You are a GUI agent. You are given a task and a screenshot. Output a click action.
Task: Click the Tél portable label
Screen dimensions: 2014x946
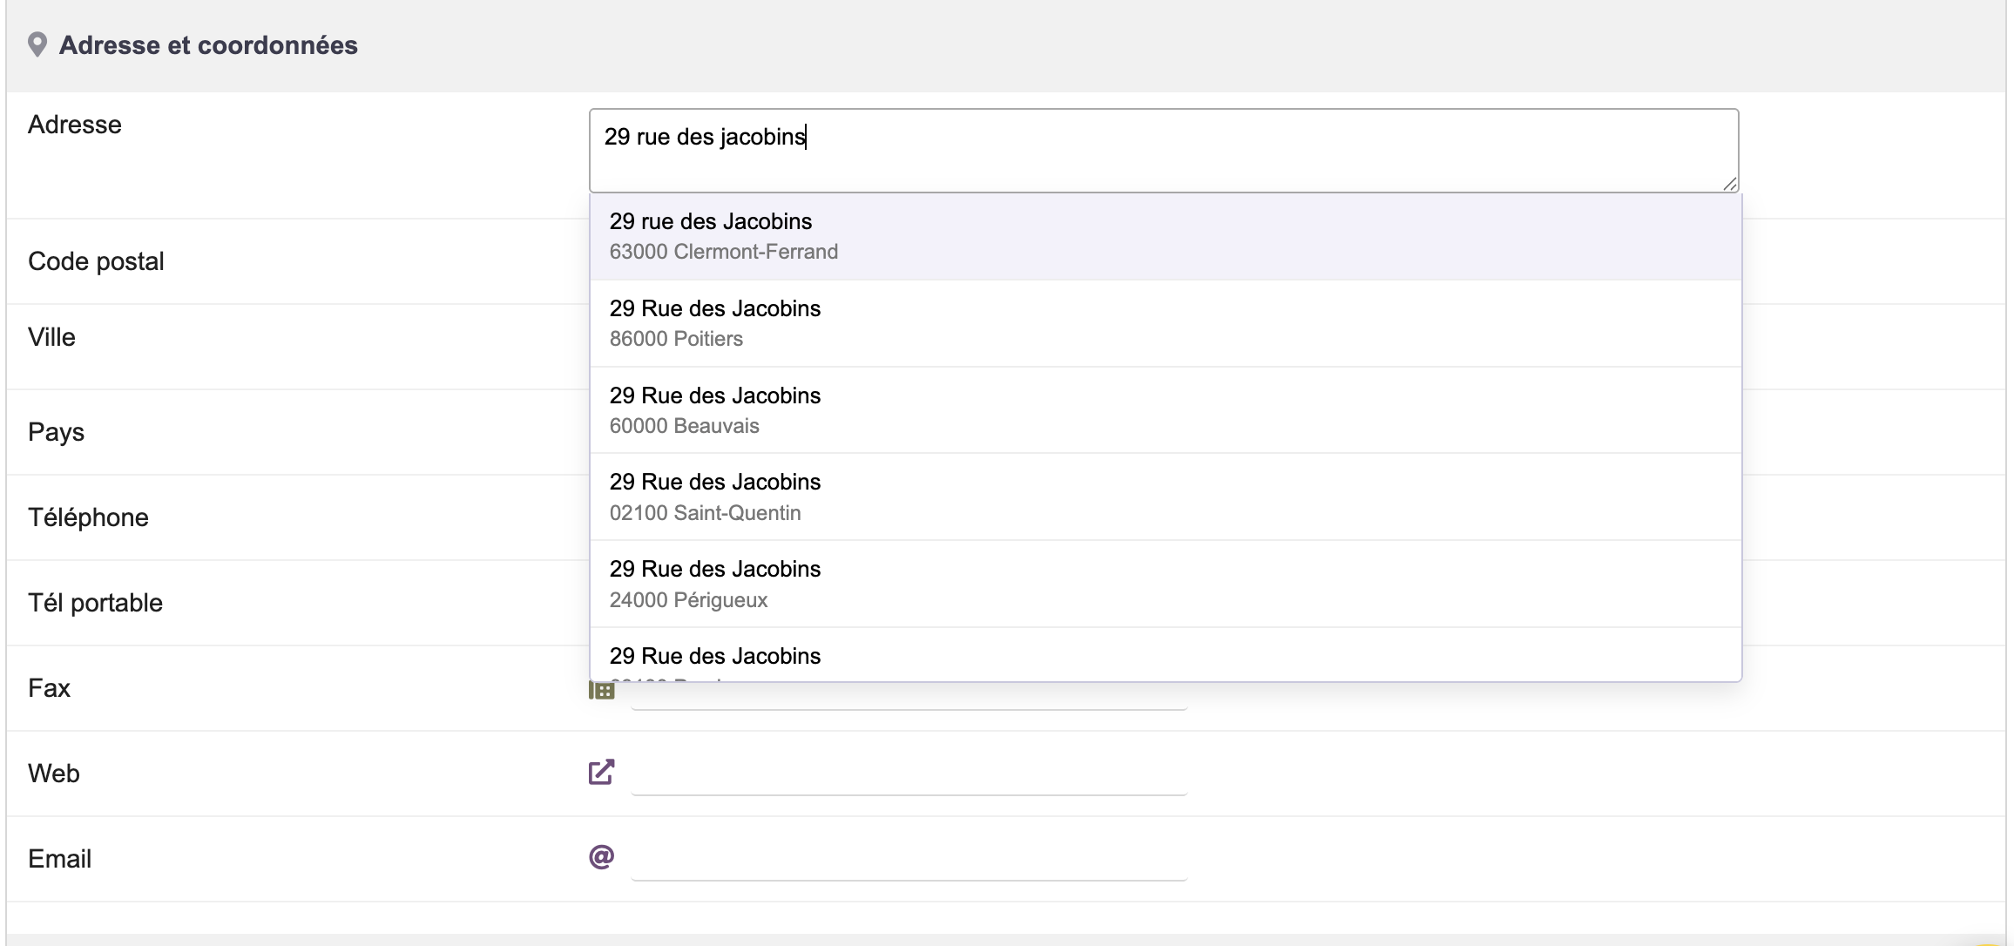(95, 603)
